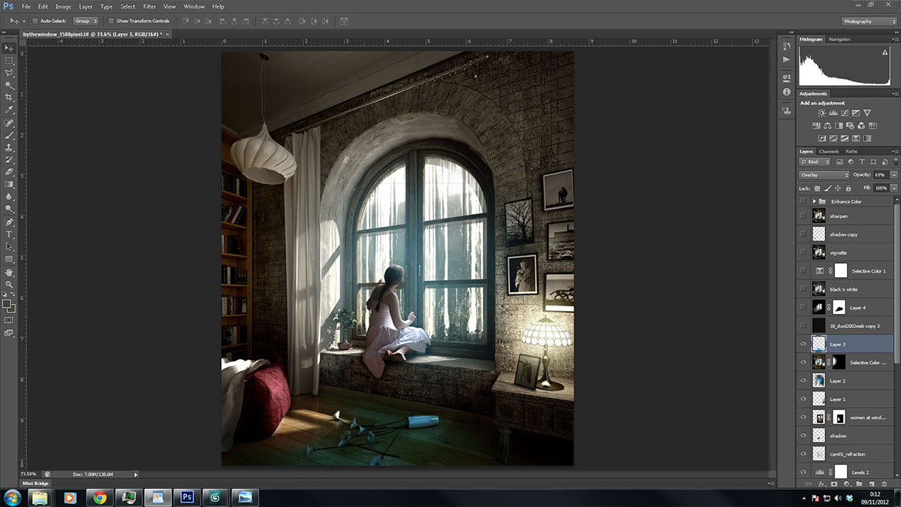Image resolution: width=901 pixels, height=507 pixels.
Task: Open the Mini Bridge panel
Action: click(35, 483)
